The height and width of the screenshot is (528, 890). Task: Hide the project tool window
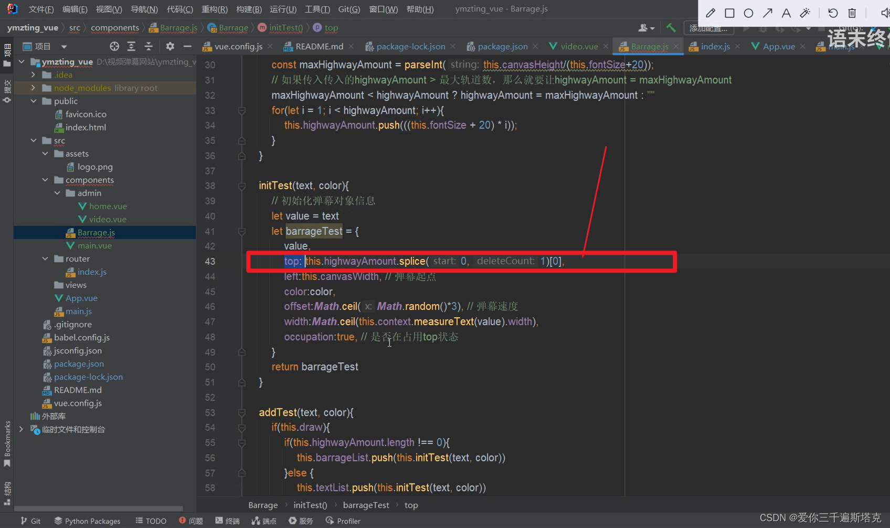[x=187, y=46]
